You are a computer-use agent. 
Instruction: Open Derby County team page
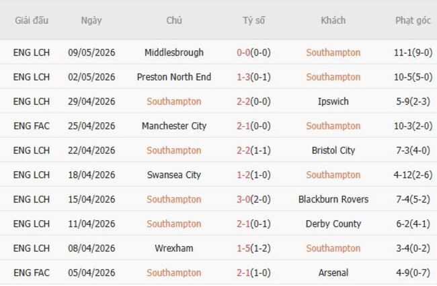tap(333, 224)
